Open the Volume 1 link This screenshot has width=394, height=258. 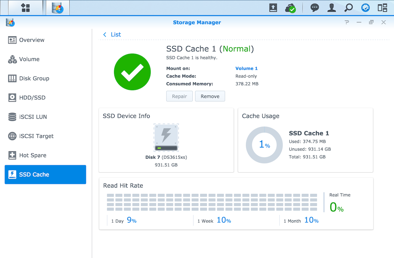(x=247, y=68)
